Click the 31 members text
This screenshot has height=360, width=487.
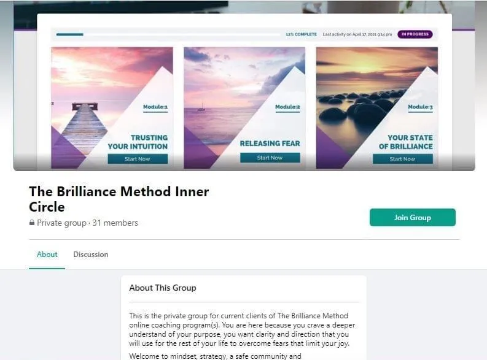click(115, 223)
